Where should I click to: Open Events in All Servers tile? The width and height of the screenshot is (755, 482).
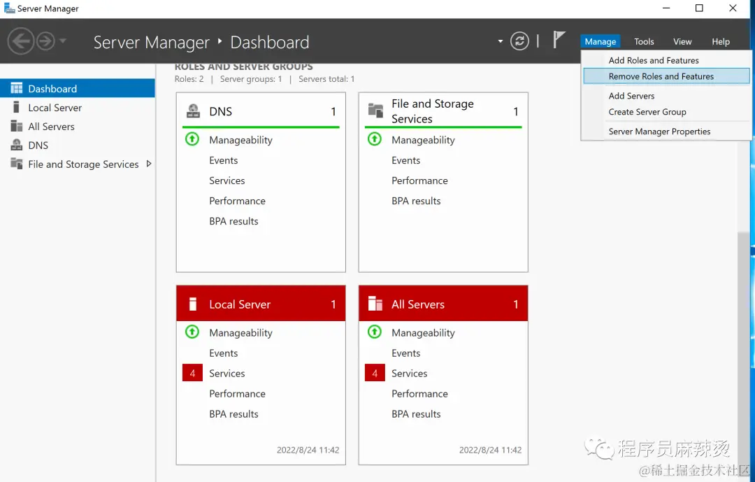[x=406, y=353]
